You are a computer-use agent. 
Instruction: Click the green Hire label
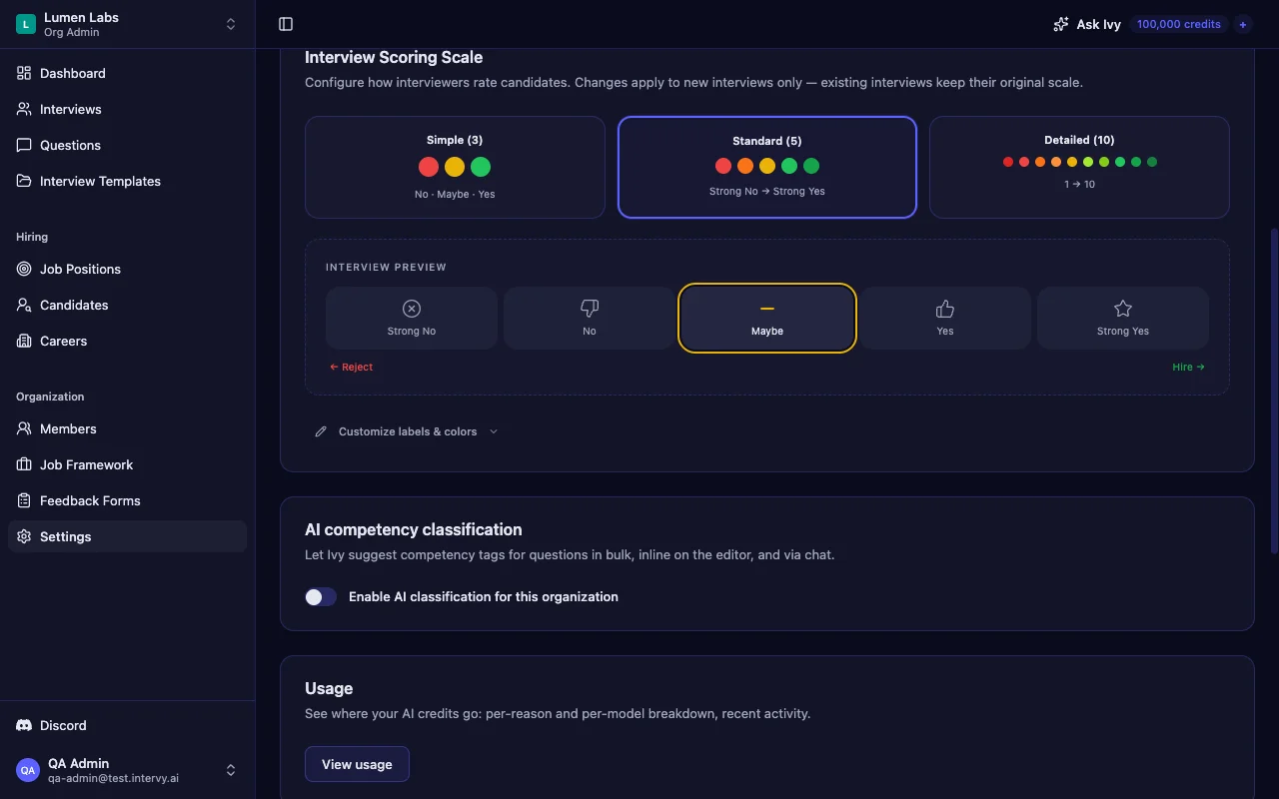coord(1188,367)
